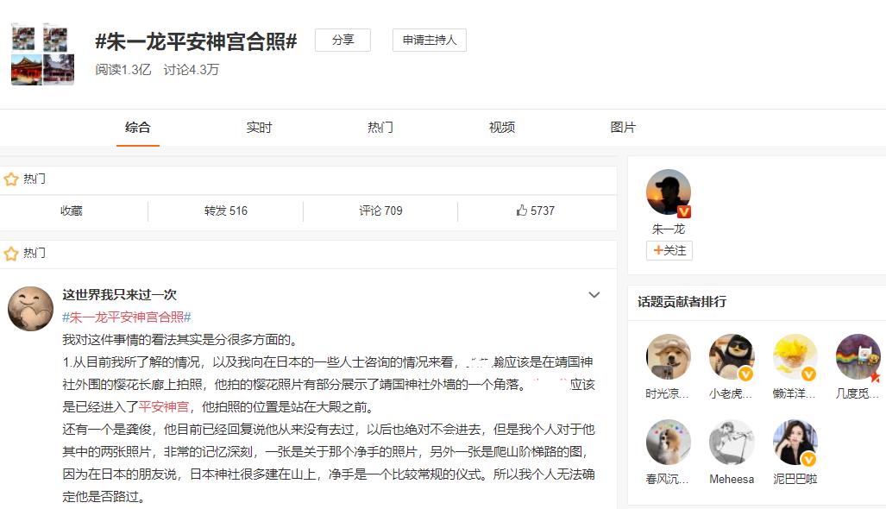Viewport: 886px width, 509px height.
Task: Open 泥巴巴啦 contributor avatar
Action: point(795,443)
